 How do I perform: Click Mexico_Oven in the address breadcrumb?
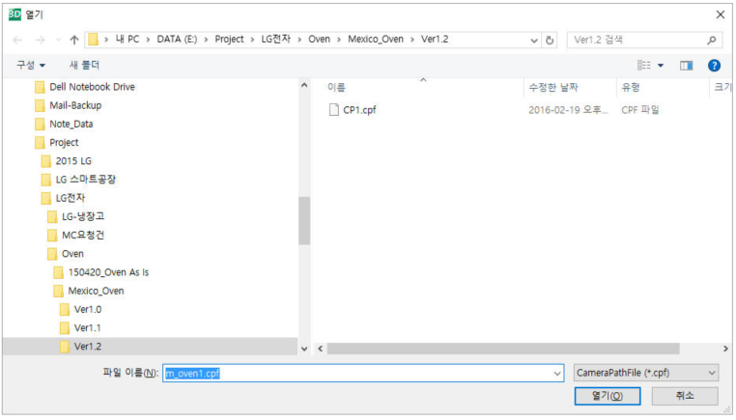376,40
